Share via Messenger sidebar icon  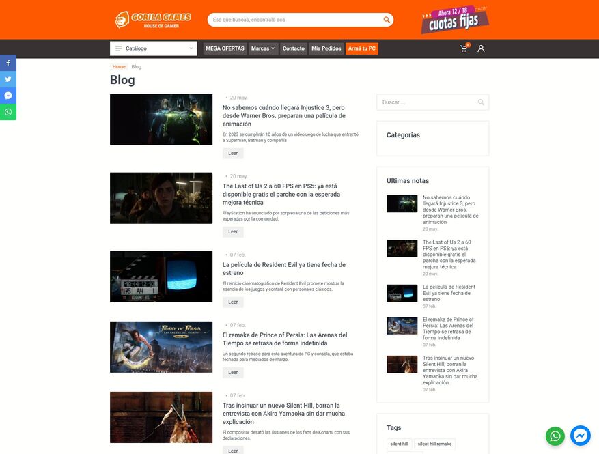(x=8, y=96)
